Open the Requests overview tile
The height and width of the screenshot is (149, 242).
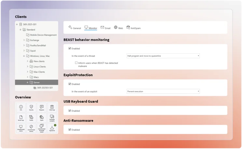point(42,108)
